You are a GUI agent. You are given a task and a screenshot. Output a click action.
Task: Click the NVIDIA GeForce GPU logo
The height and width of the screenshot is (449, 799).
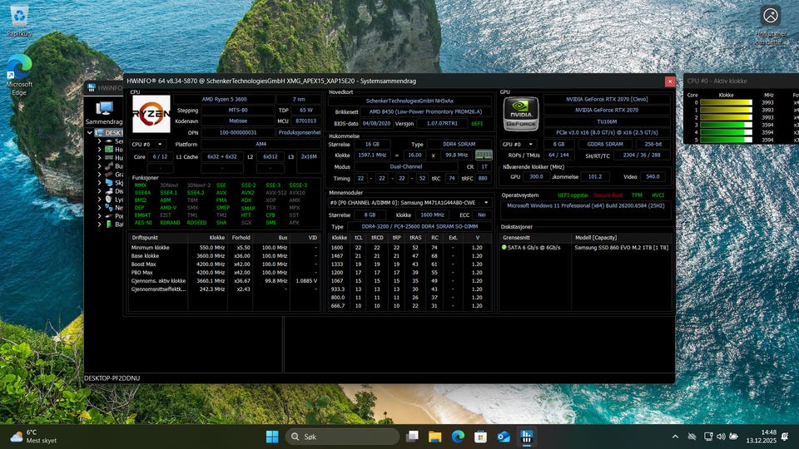[521, 114]
